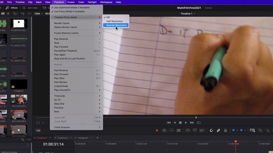This screenshot has height=153, width=273.
Task: Click the Play Forward transport button
Action: click(186, 123)
